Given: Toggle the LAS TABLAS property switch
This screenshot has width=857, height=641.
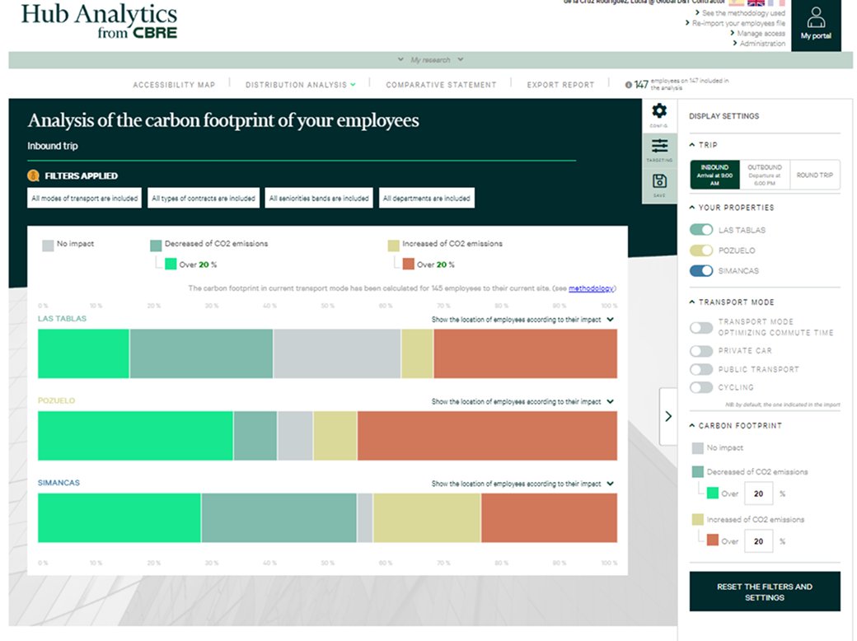Looking at the screenshot, I should [x=701, y=230].
